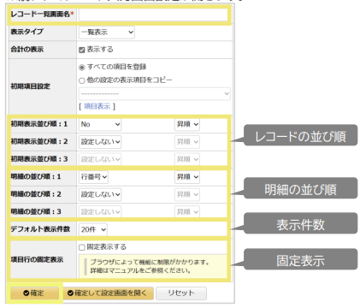360x308 pixels.
Task: Click the 表示タイプ label
Action: pos(27,32)
